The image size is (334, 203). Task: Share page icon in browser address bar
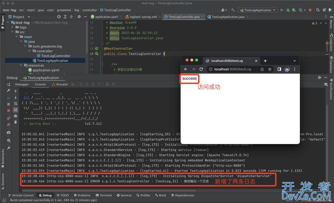(x=262, y=69)
